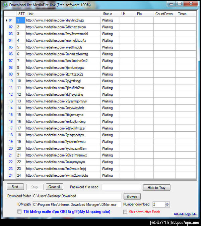Click the IDM path field
The width and height of the screenshot is (201, 226).
pos(77,205)
